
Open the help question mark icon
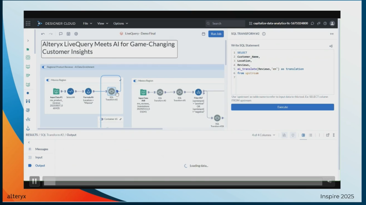(325, 23)
